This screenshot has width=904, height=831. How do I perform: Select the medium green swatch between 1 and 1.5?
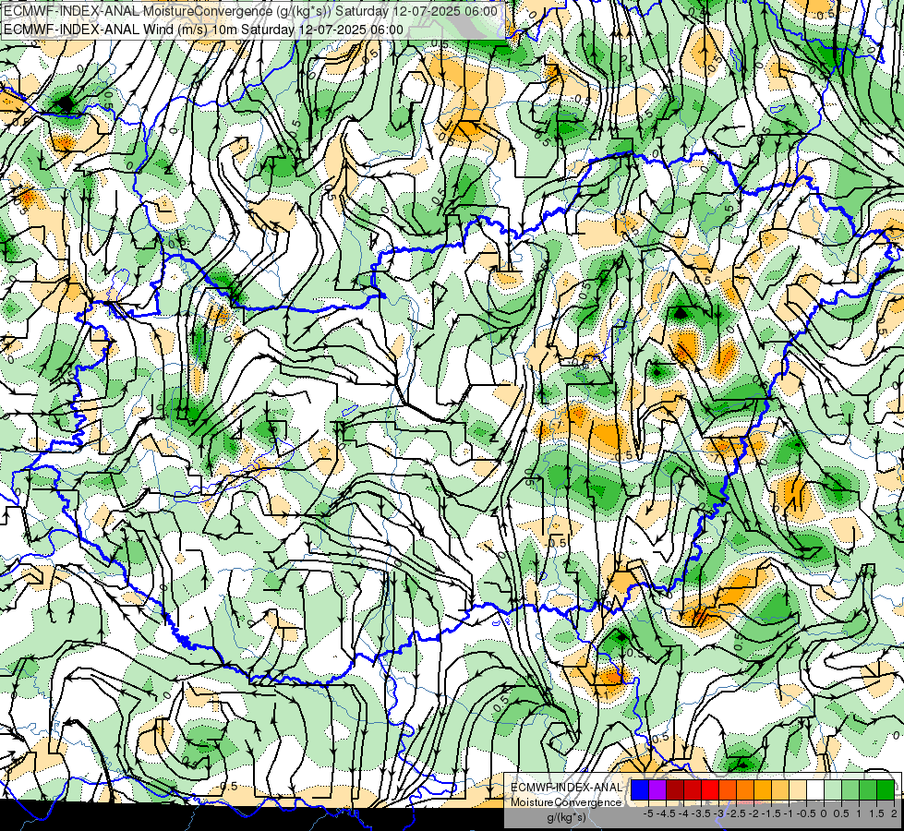868,789
